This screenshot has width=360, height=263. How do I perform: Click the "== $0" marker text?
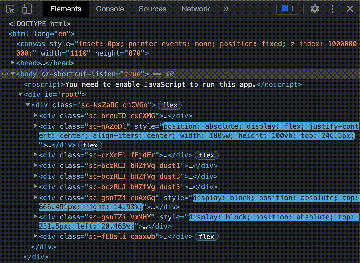tap(164, 74)
